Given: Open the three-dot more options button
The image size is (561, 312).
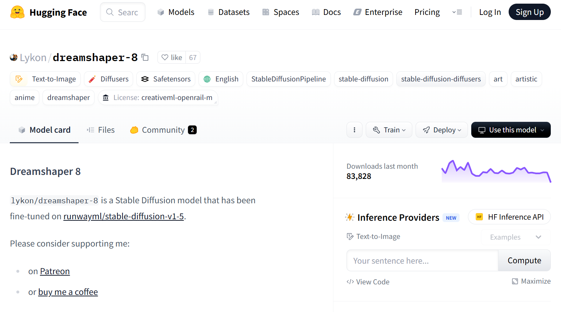Looking at the screenshot, I should [354, 130].
